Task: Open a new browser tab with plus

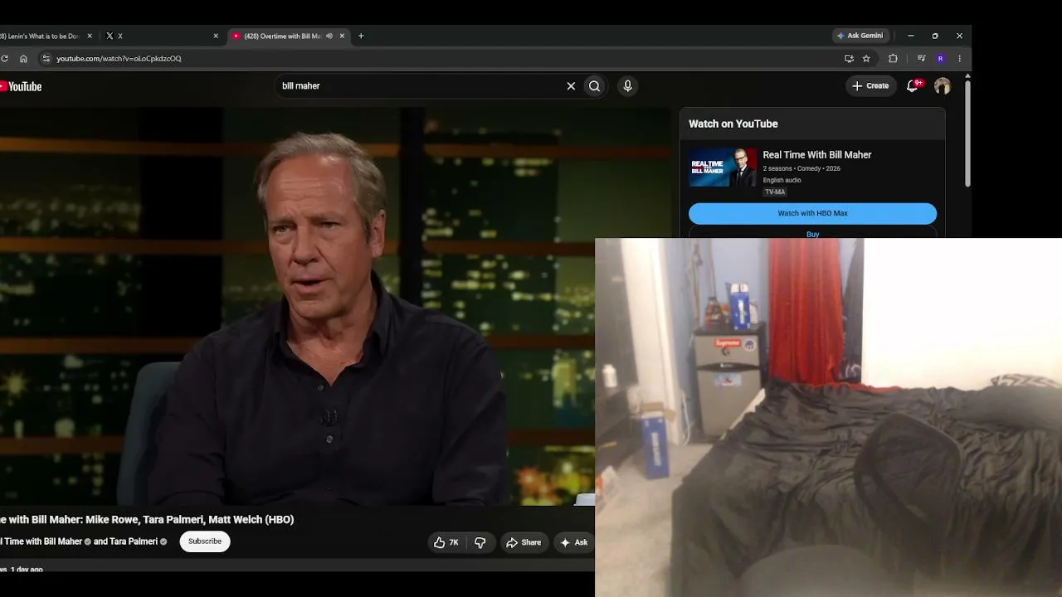Action: (361, 36)
